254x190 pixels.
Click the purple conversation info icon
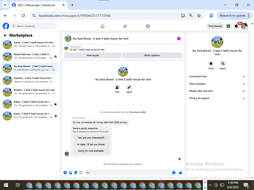click(179, 39)
